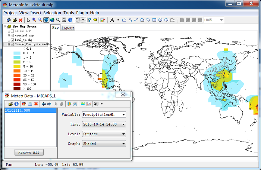This screenshot has height=170, width=261.
Task: Click the red Remove Layer X icon
Action: tap(21, 20)
